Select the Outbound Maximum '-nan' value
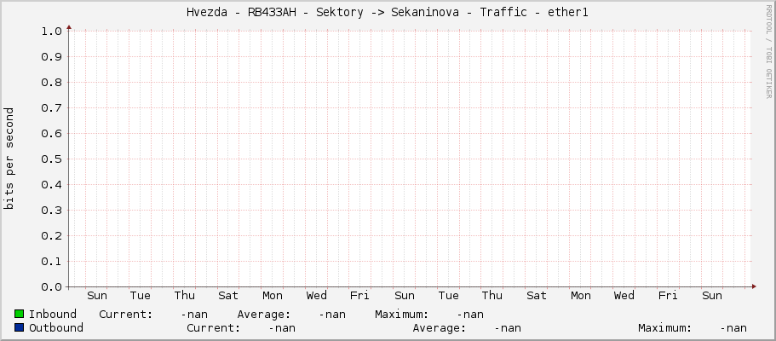 pos(733,328)
